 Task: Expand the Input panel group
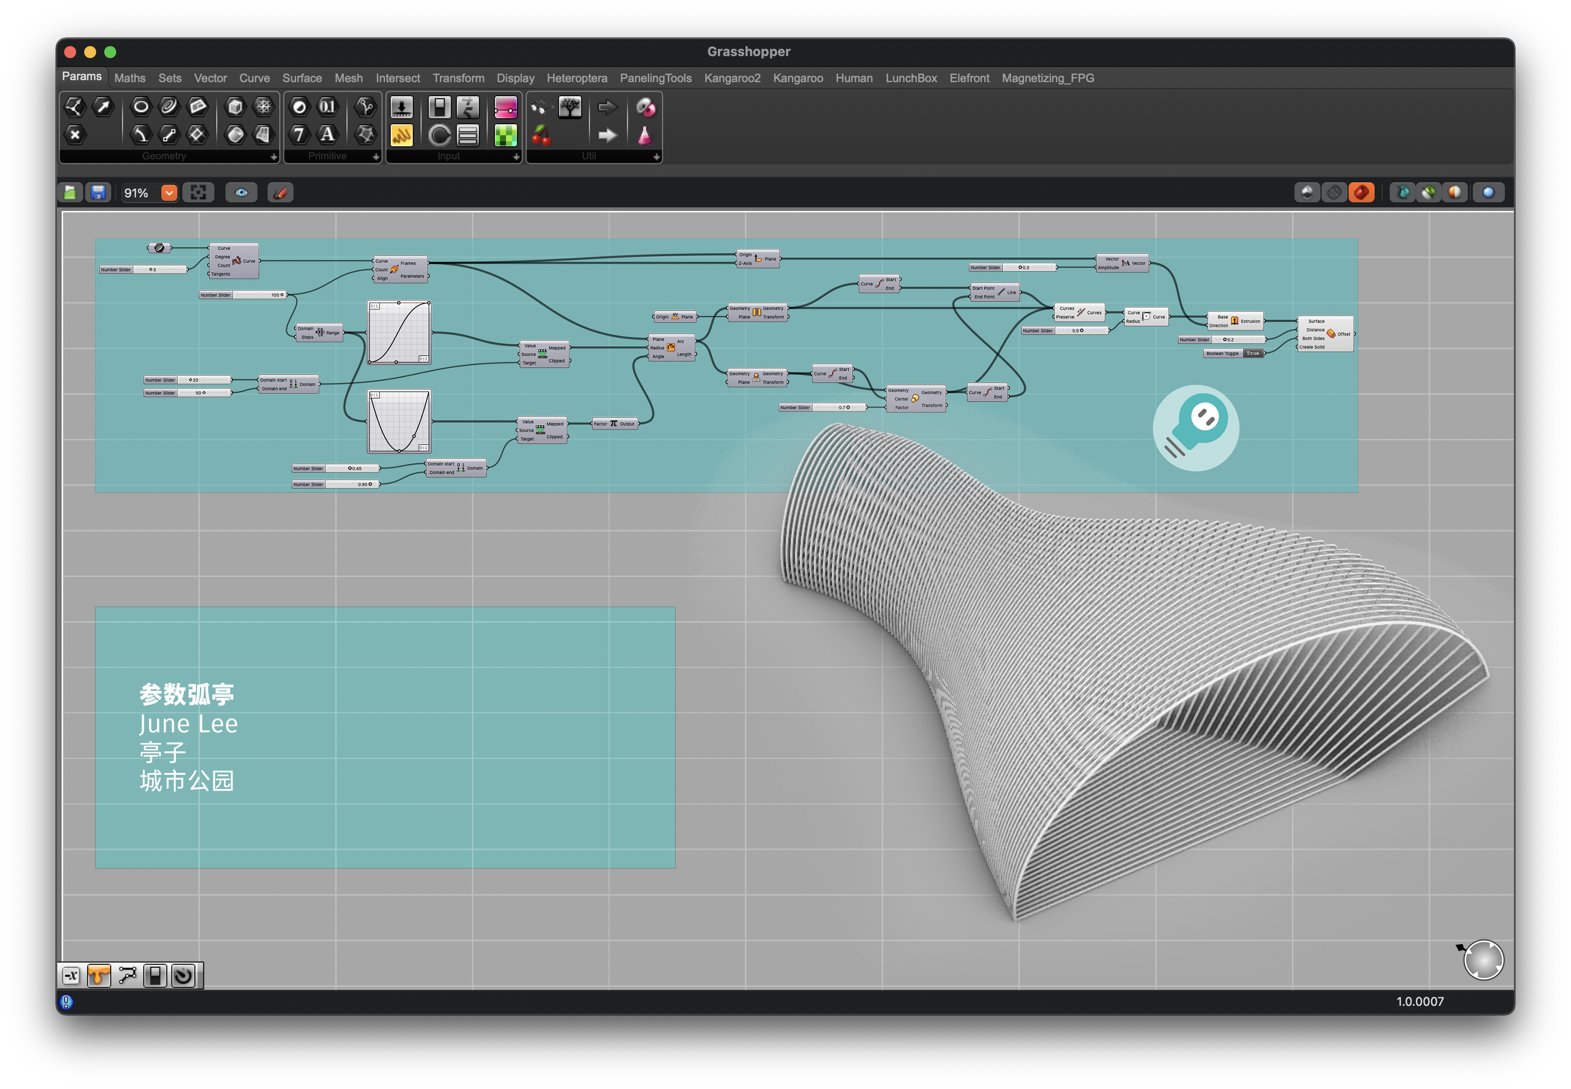(x=516, y=157)
